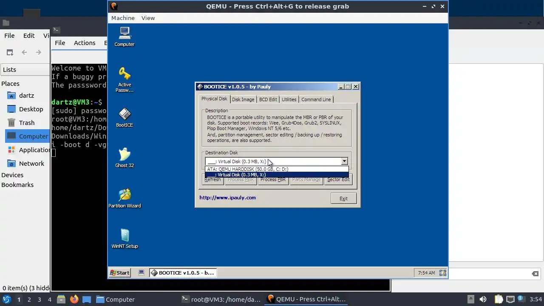The image size is (544, 306).
Task: Go forward in the file manager toolbar
Action: pyautogui.click(x=38, y=52)
